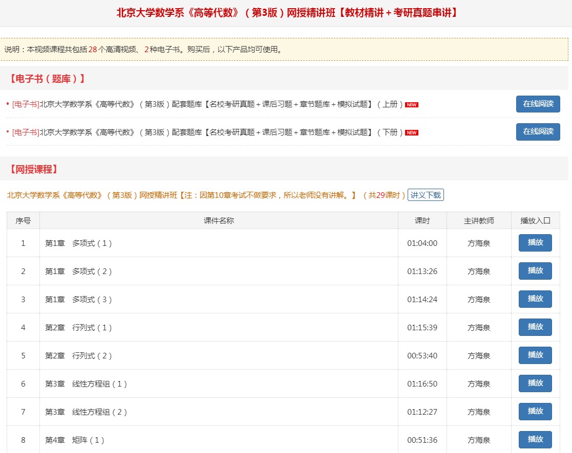Open the 讲义下载 button
Image resolution: width=572 pixels, height=453 pixels.
pos(426,195)
